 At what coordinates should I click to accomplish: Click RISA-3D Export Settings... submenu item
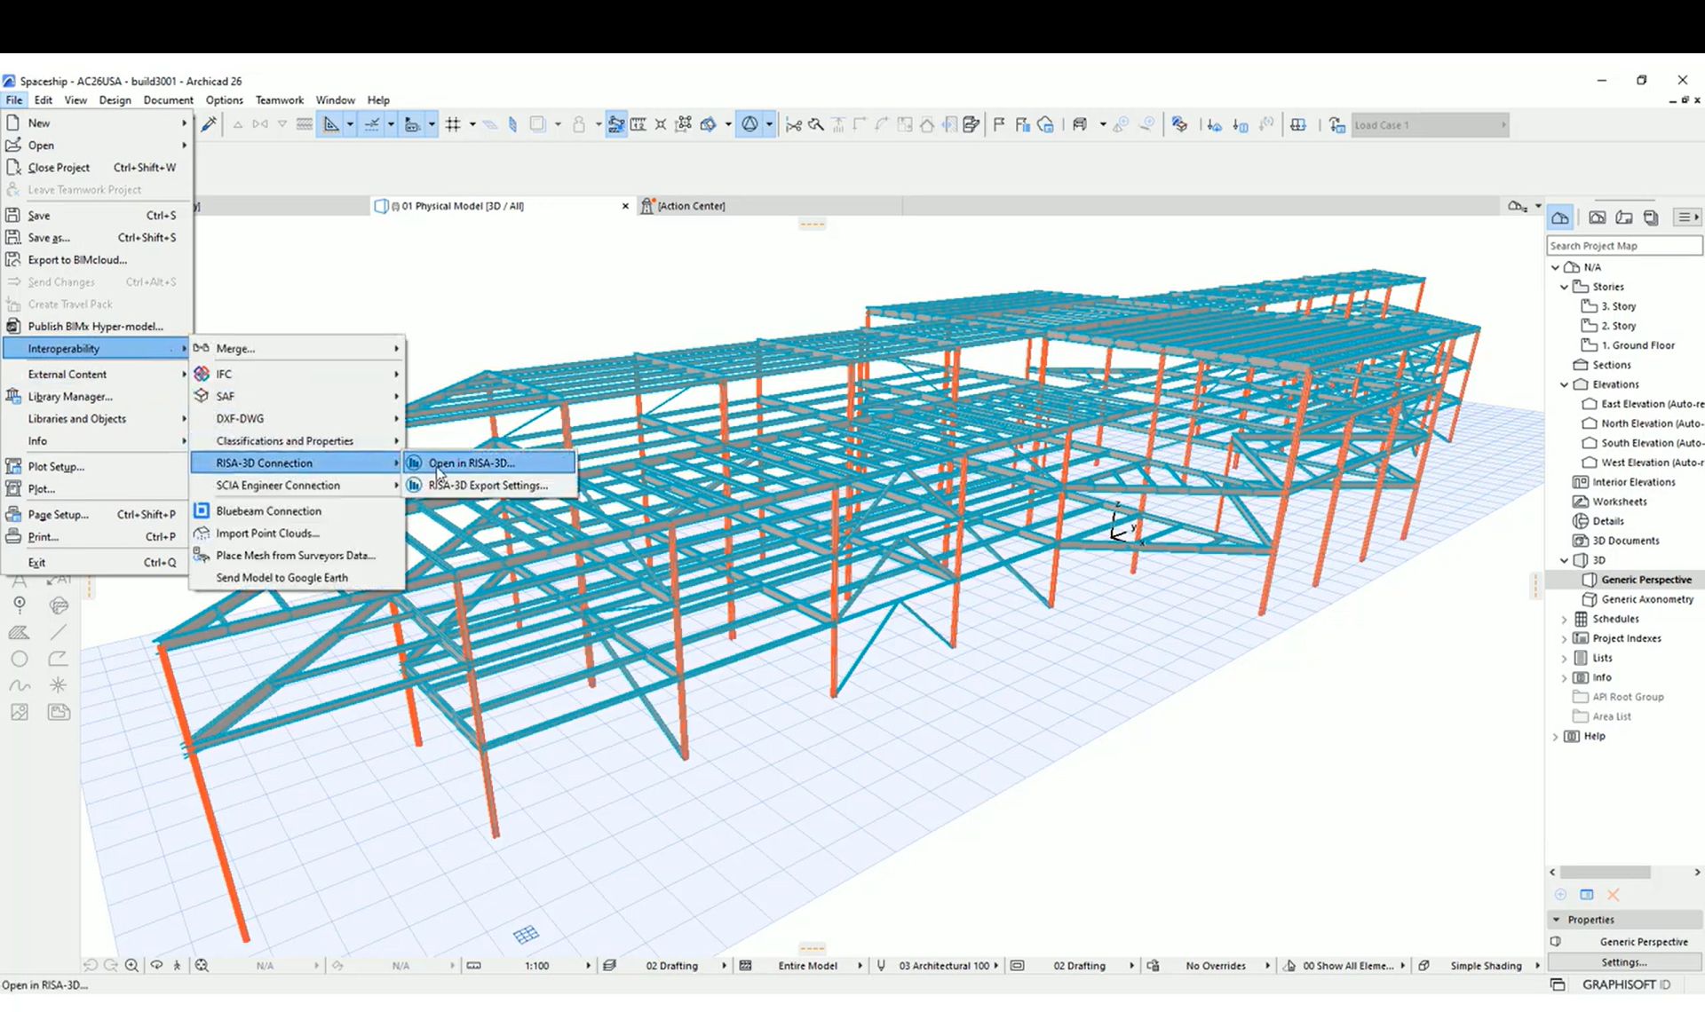click(490, 486)
